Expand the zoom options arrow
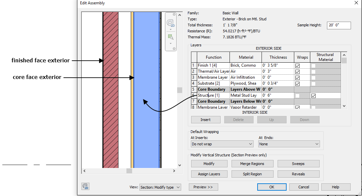The width and height of the screenshot is (362, 196). [x=170, y=43]
